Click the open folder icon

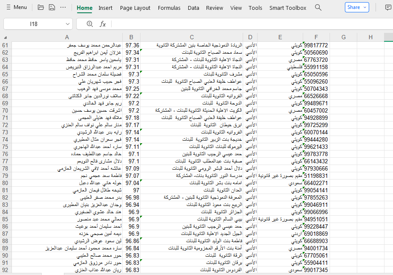coord(41,7)
